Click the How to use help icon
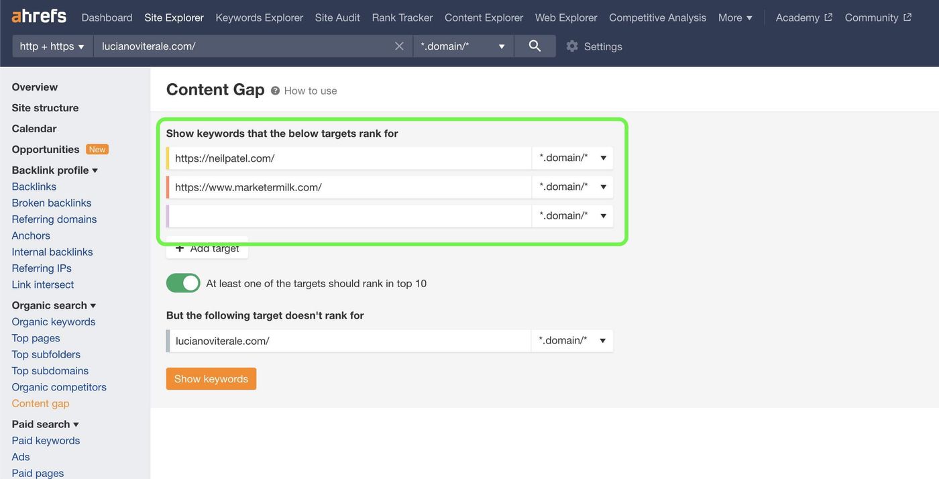This screenshot has height=479, width=939. tap(275, 91)
